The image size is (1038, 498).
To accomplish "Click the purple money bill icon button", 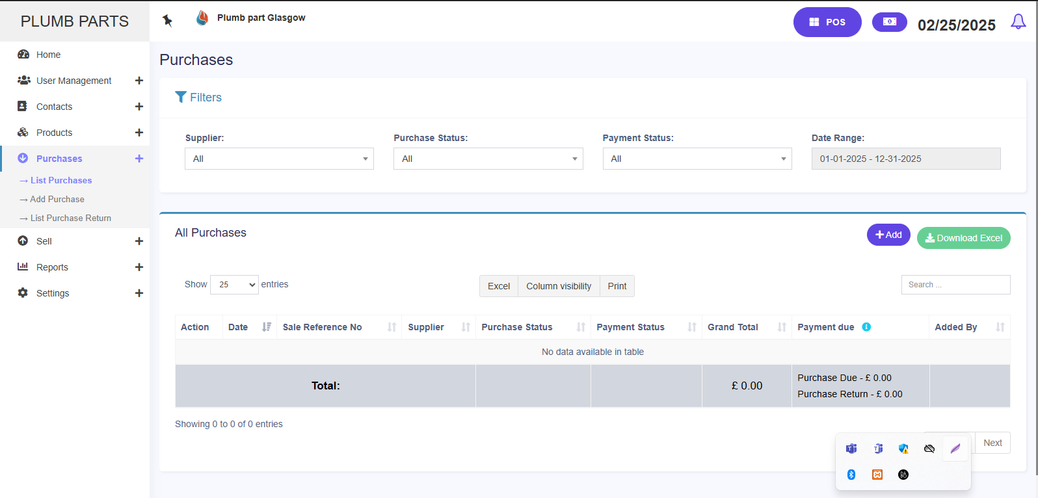I will (889, 22).
